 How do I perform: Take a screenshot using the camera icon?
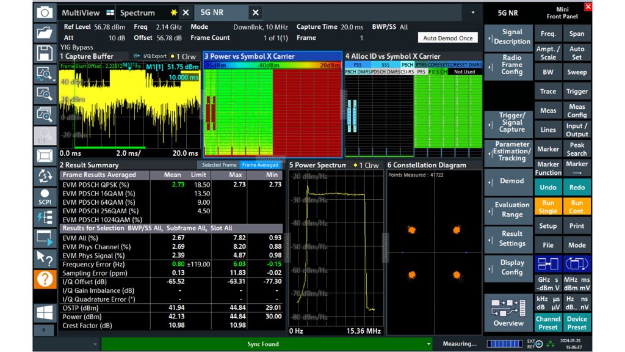[x=46, y=12]
